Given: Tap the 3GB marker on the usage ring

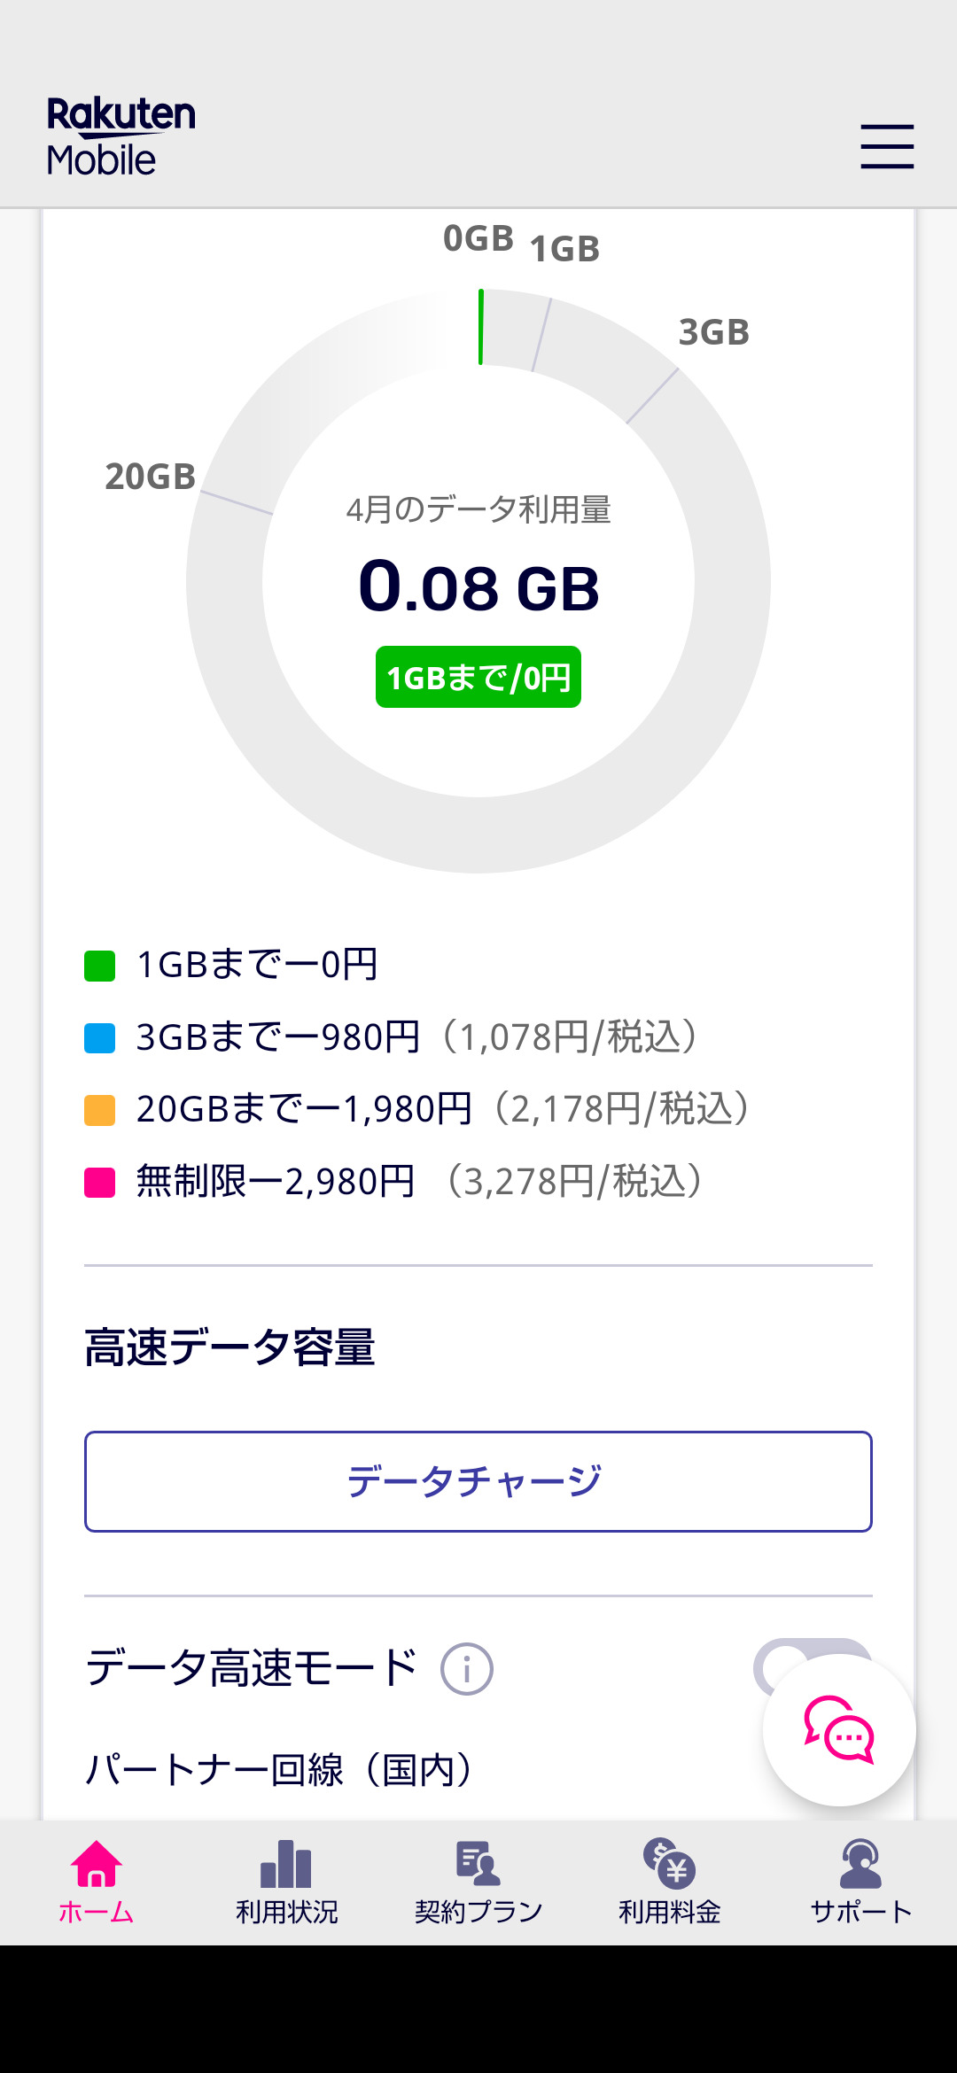Looking at the screenshot, I should [714, 333].
